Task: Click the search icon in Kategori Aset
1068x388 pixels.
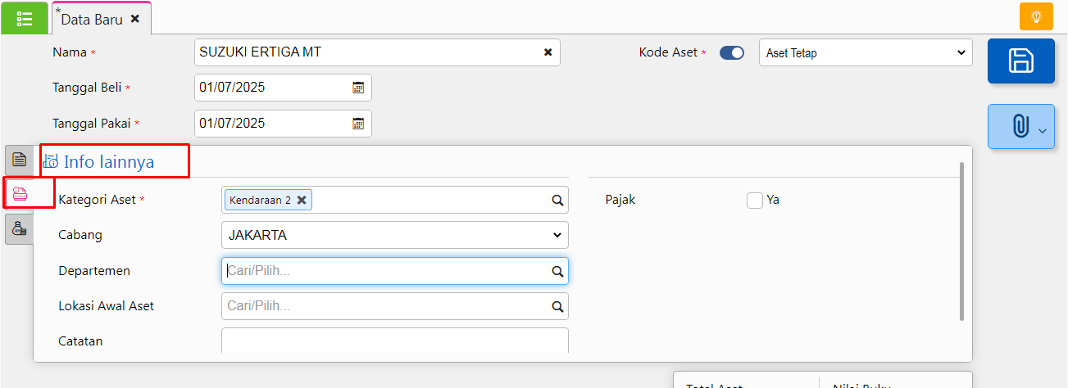Action: pyautogui.click(x=557, y=200)
